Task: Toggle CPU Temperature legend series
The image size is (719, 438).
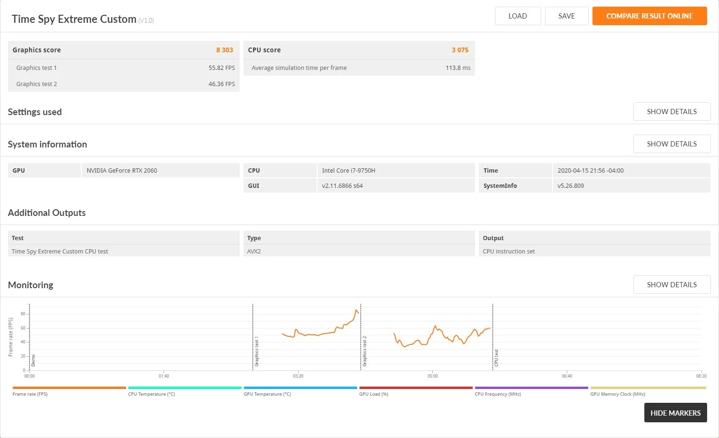Action: click(x=185, y=391)
